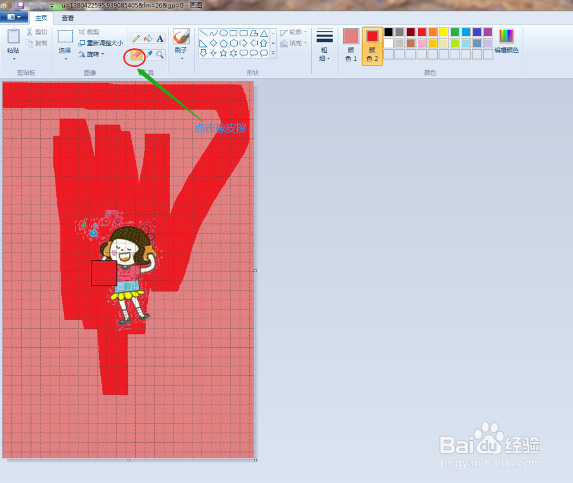Pick the black color swatch
This screenshot has height=483, width=573.
388,32
